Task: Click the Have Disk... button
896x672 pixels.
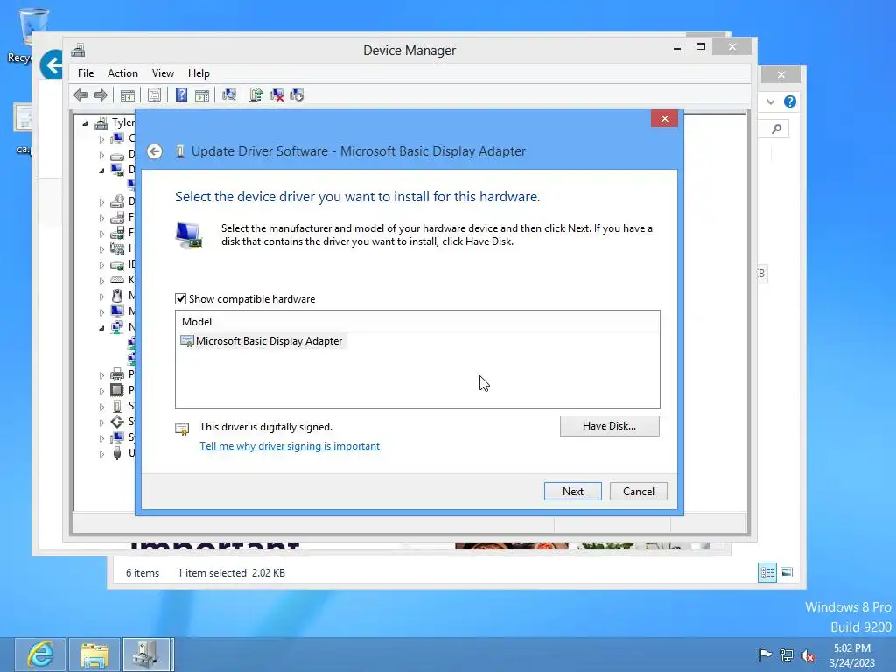Action: (609, 426)
